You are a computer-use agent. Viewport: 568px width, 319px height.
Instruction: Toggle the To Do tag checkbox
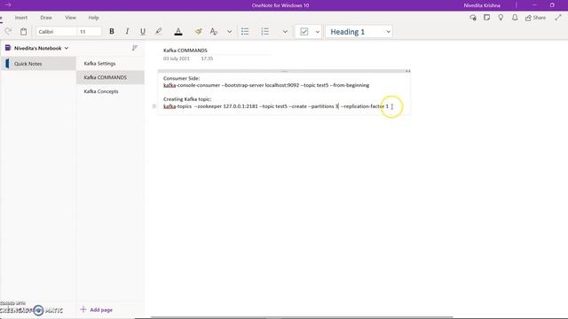(x=304, y=32)
